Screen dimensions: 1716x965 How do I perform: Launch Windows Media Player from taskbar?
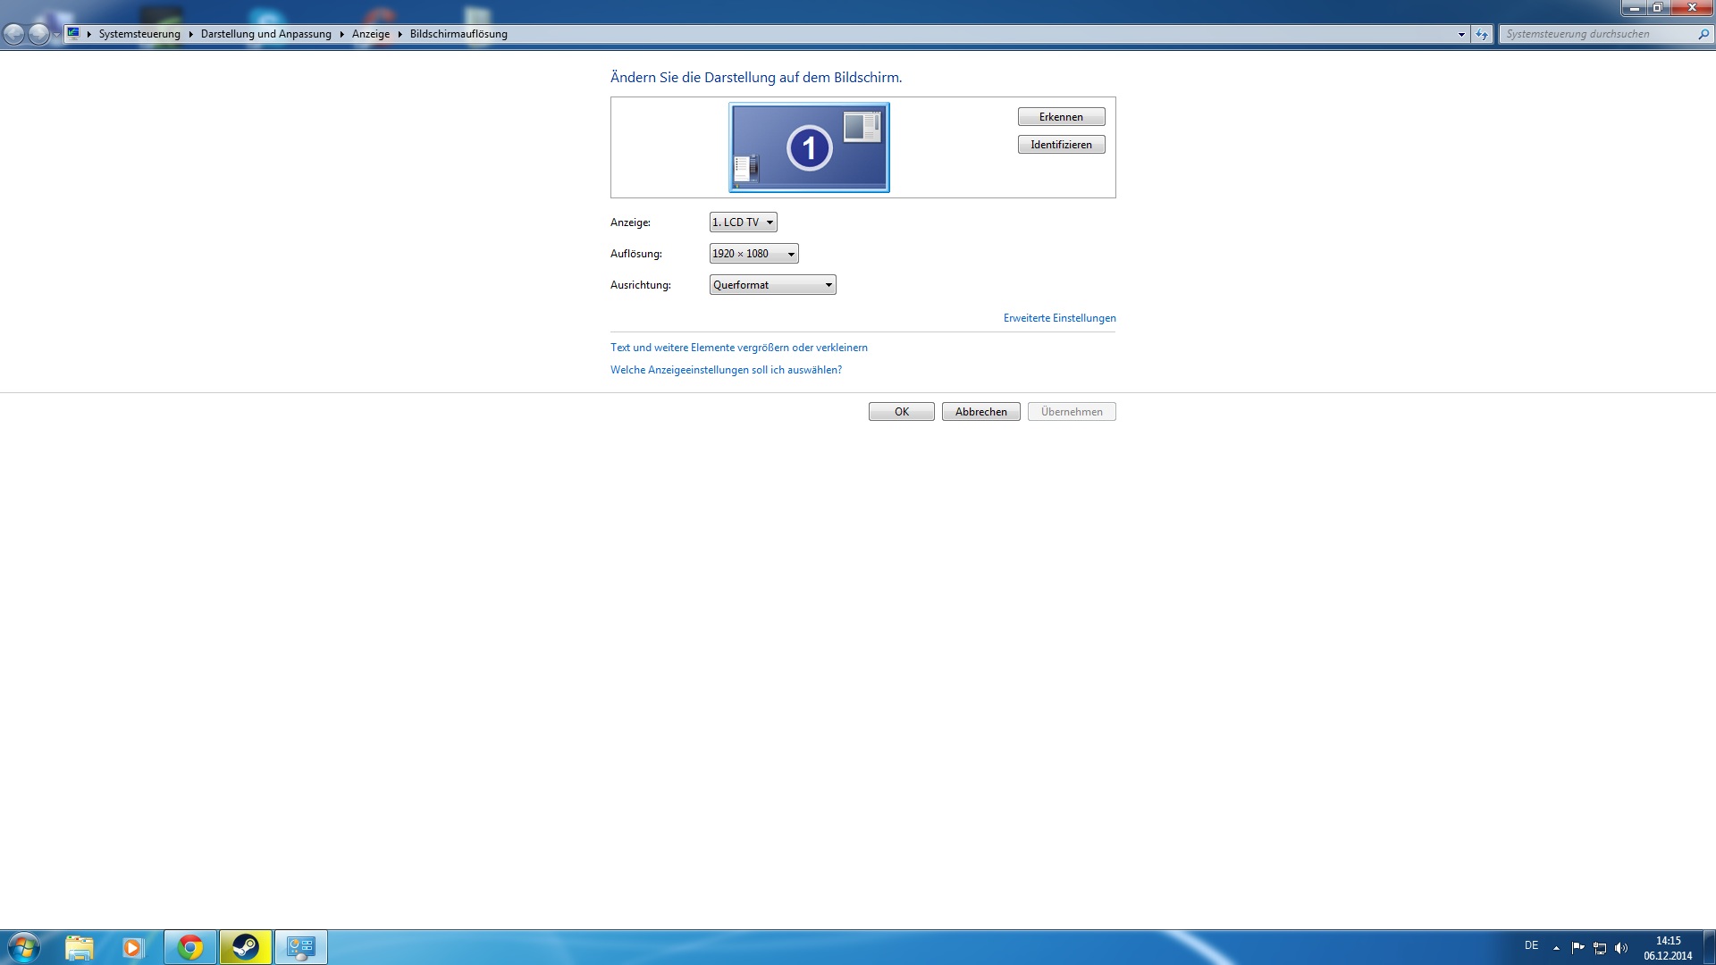133,947
